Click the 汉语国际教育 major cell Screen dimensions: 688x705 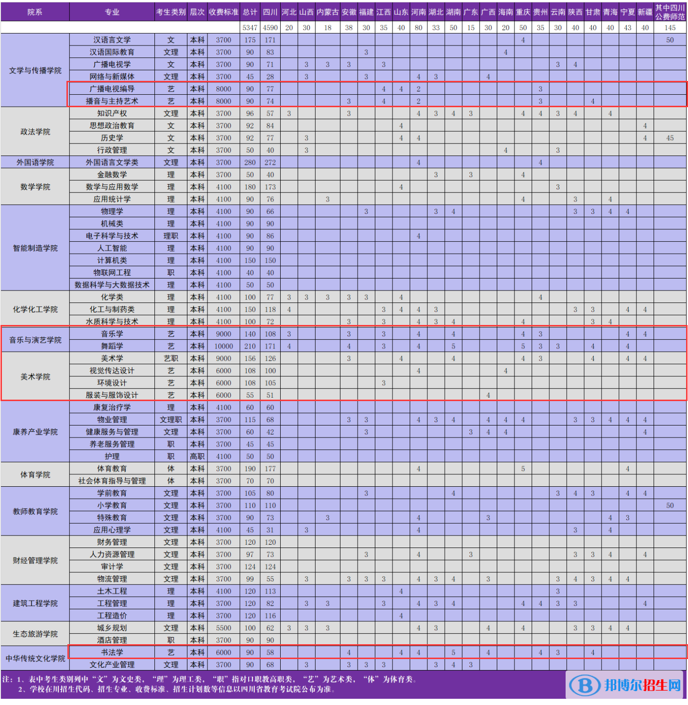click(x=112, y=52)
